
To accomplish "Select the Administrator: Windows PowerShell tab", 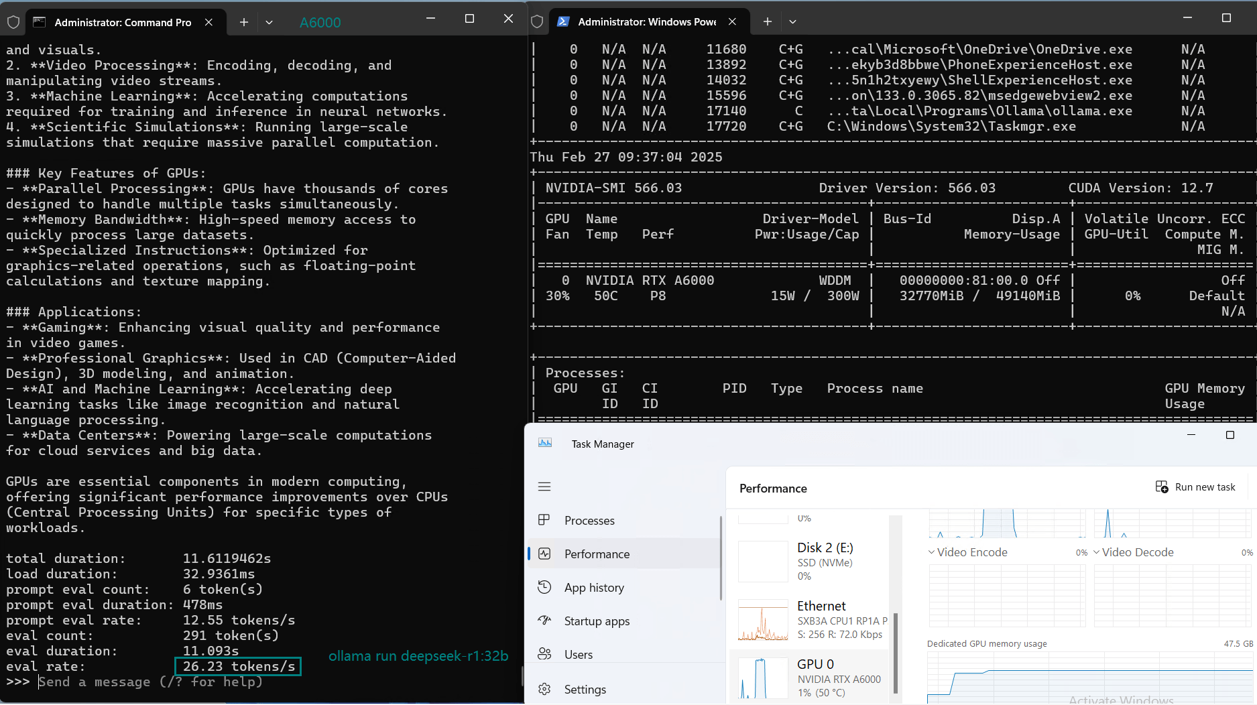I will pos(649,21).
